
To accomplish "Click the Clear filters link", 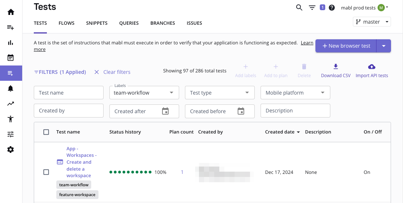I will pos(112,72).
